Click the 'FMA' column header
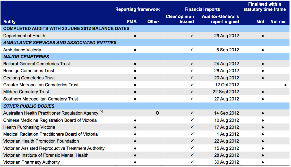The height and width of the screenshot is (167, 291). [132, 22]
